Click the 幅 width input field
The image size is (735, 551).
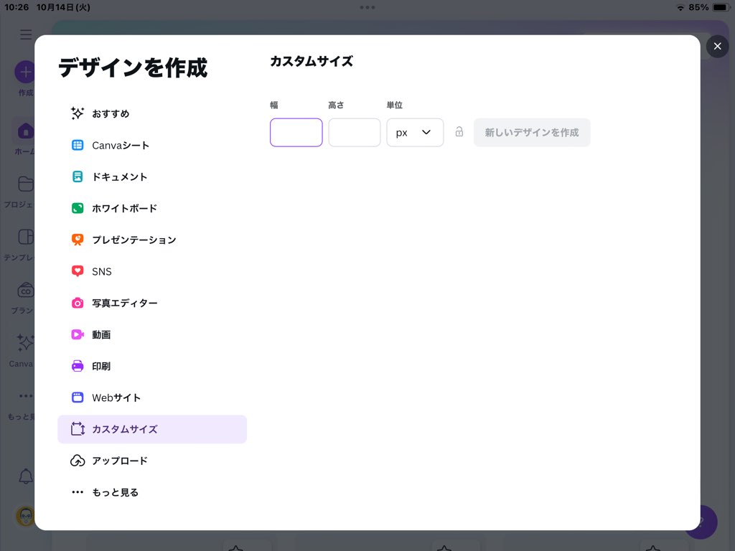(296, 133)
